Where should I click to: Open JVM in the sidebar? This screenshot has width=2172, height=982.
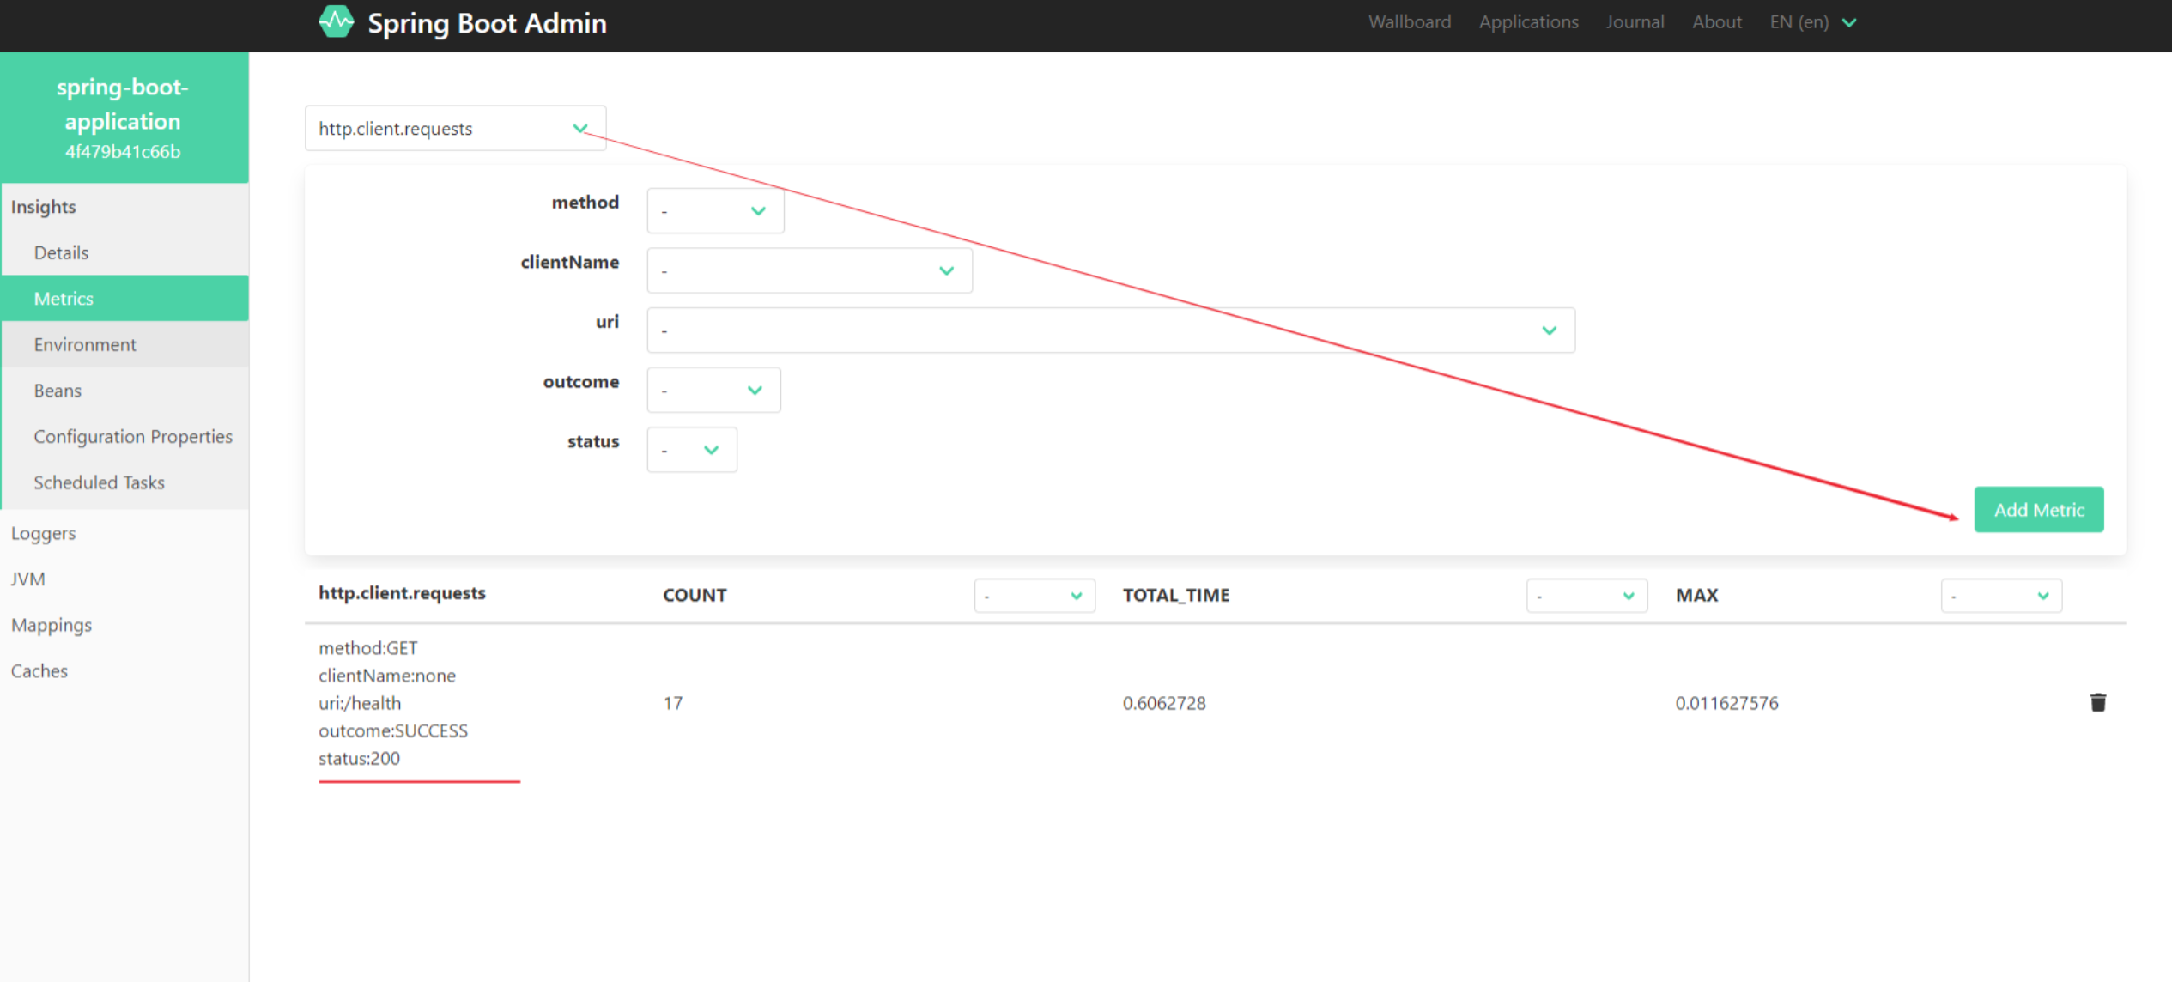coord(124,579)
